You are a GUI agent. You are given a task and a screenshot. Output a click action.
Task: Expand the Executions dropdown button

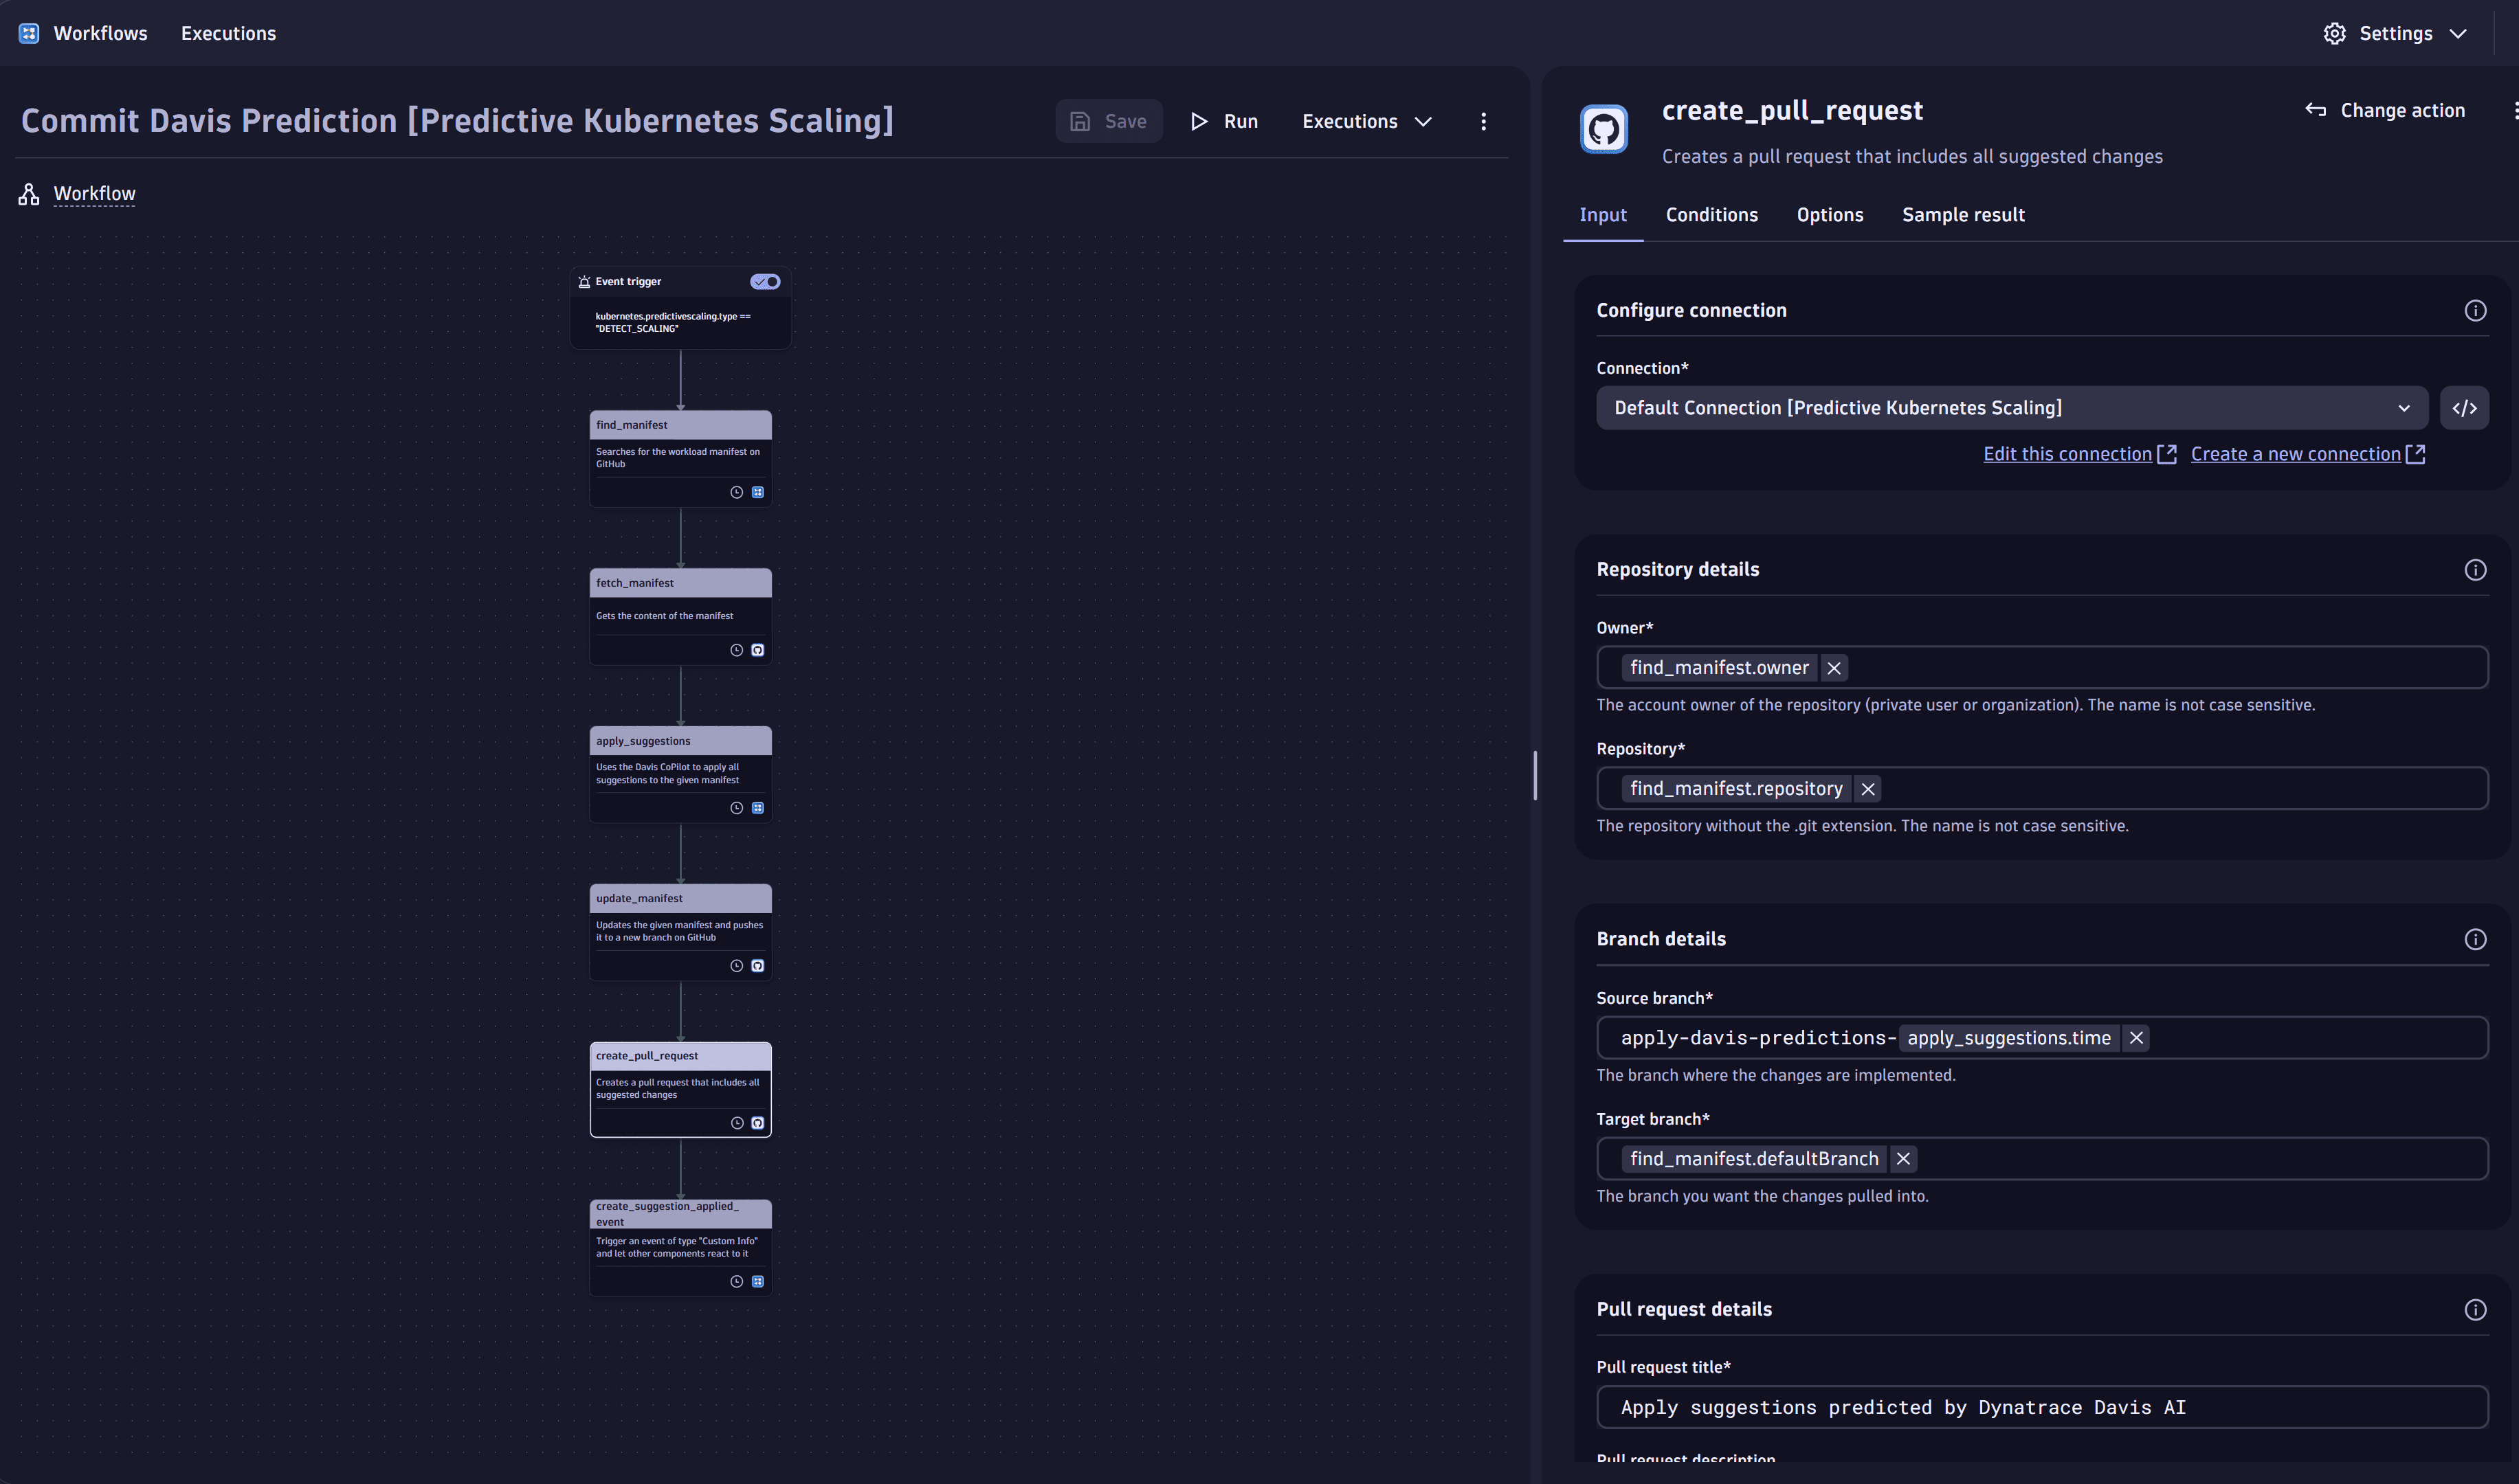[1369, 120]
